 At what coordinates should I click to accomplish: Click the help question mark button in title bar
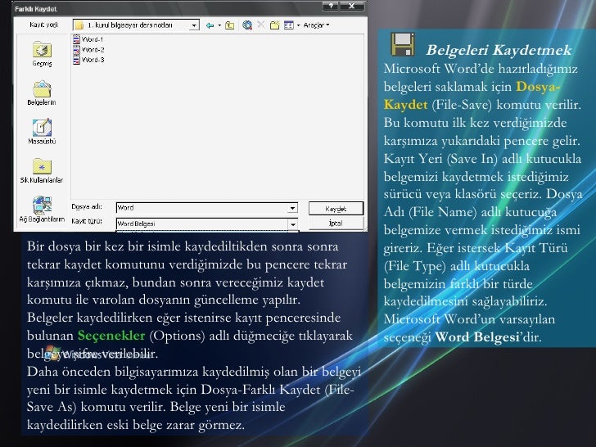[331, 6]
